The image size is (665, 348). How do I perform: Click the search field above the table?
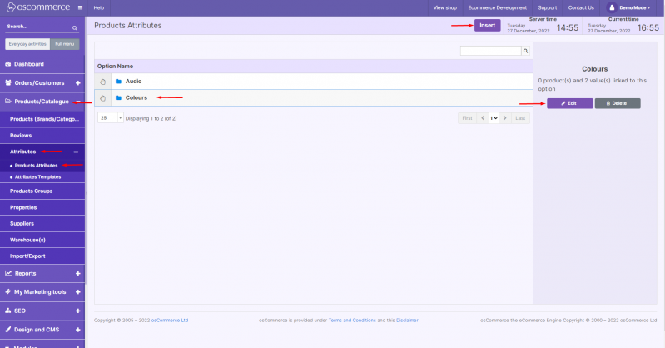[490, 51]
